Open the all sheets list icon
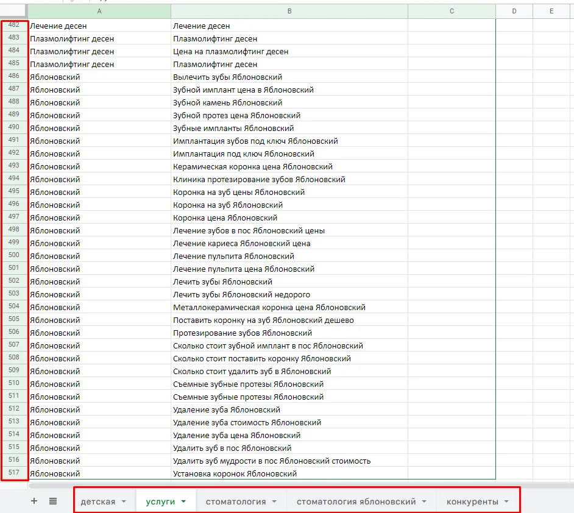 [x=53, y=501]
